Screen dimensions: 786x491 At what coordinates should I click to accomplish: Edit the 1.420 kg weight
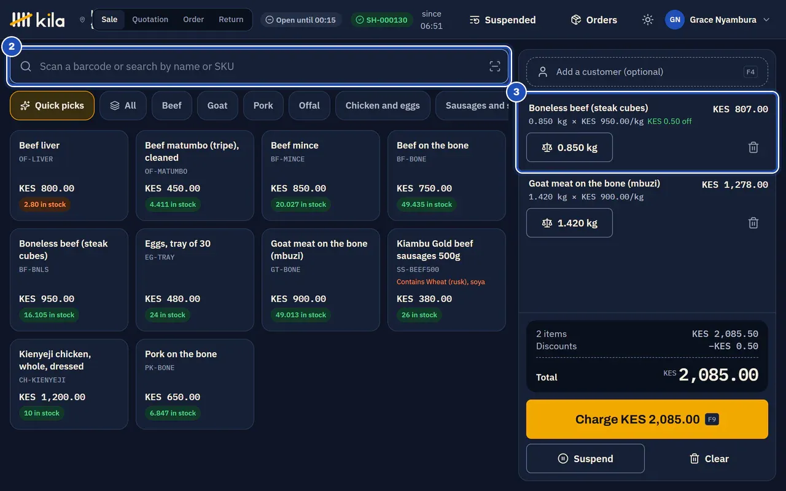tap(569, 223)
